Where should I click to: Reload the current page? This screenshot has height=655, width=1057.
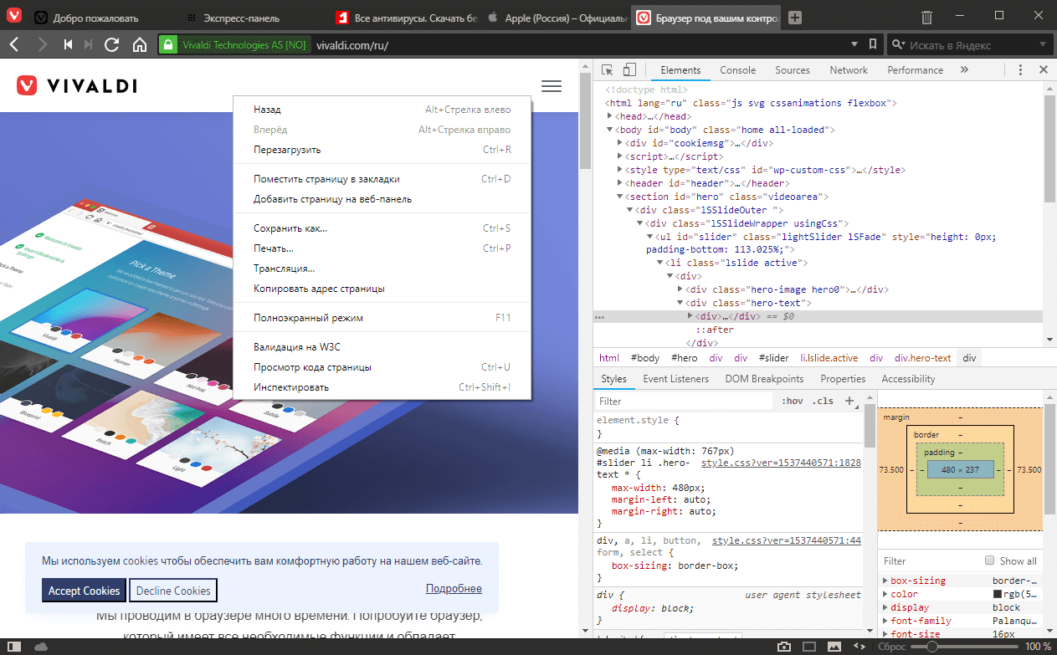pos(111,44)
